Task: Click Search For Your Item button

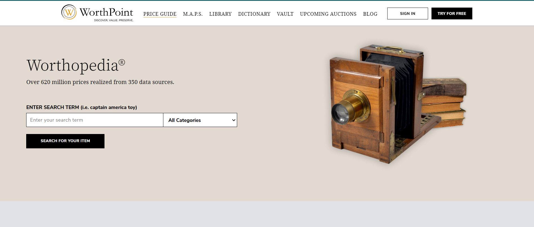Action: click(65, 141)
